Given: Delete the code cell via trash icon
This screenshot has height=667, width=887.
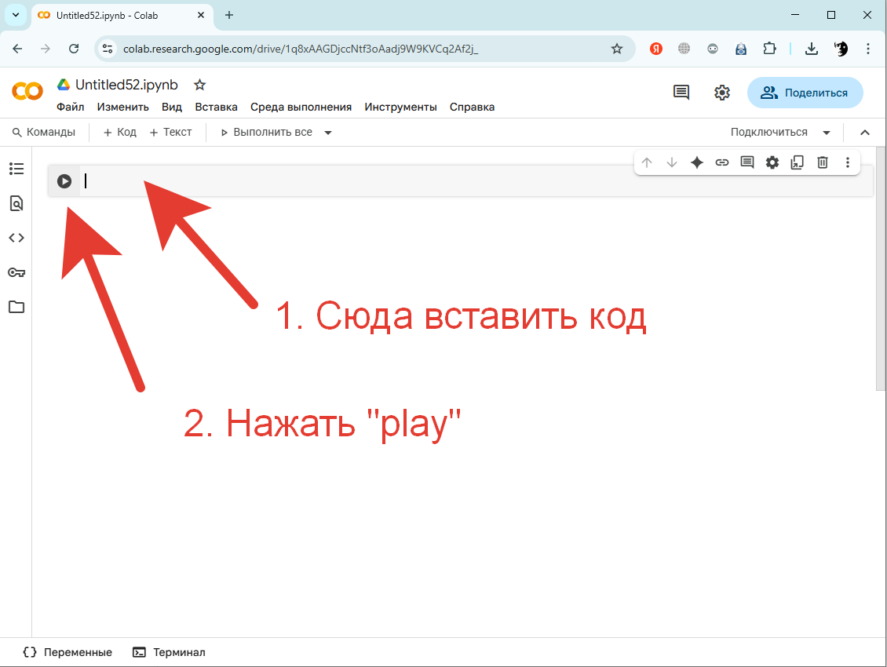Looking at the screenshot, I should tap(822, 162).
